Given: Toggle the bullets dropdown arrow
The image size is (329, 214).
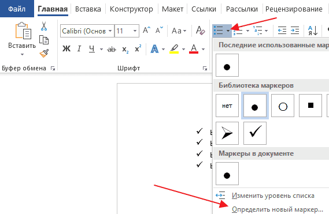Looking at the screenshot, I should point(228,31).
